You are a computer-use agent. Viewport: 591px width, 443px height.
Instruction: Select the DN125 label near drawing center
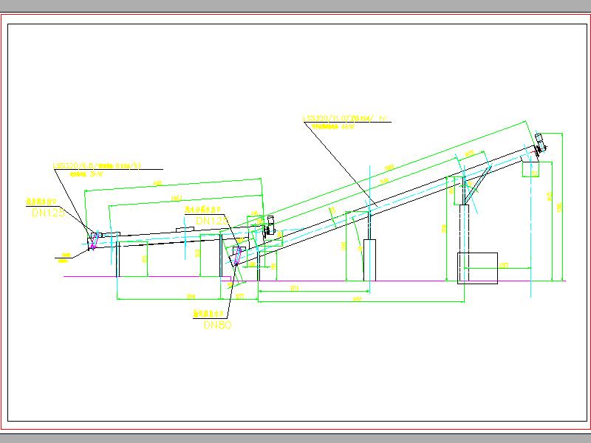point(211,220)
